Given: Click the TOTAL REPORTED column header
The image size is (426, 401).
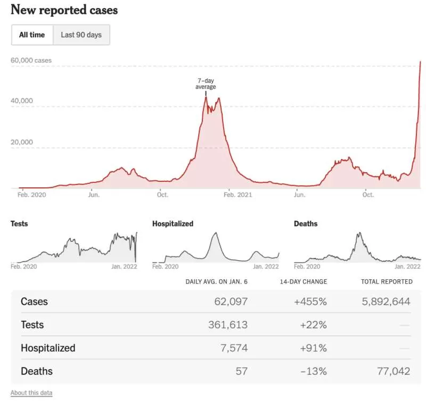Looking at the screenshot, I should 387,282.
